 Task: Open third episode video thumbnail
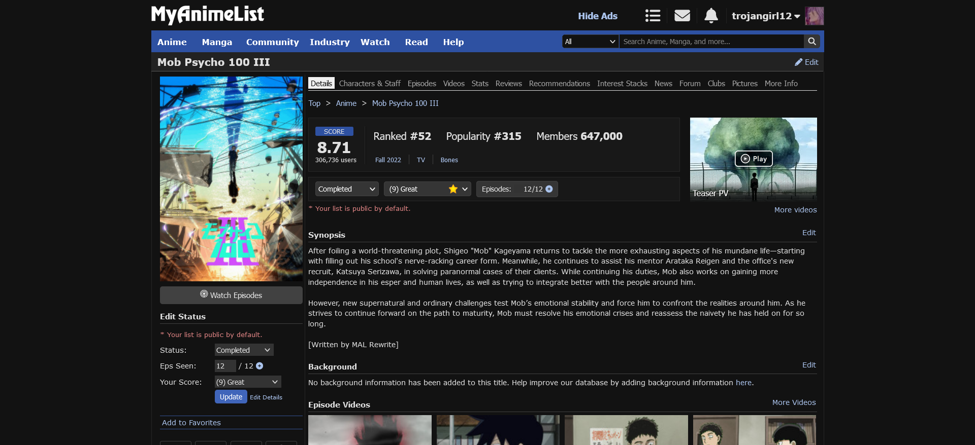pos(626,430)
